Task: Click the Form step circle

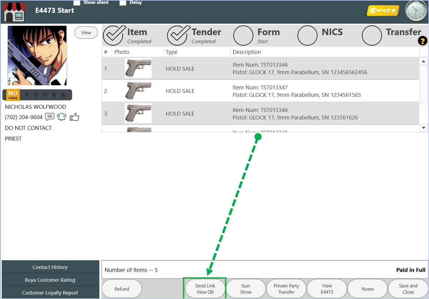Action: coord(243,35)
